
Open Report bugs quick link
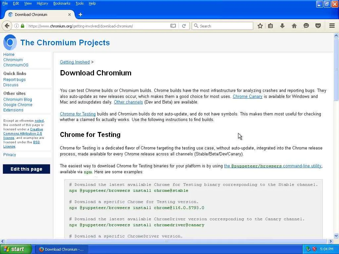click(15, 79)
